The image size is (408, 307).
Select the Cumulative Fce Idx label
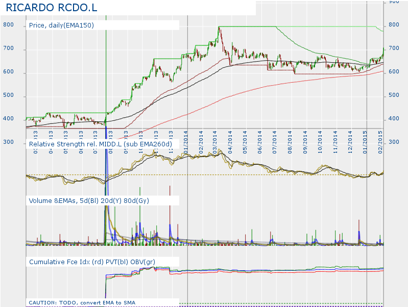[92, 262]
